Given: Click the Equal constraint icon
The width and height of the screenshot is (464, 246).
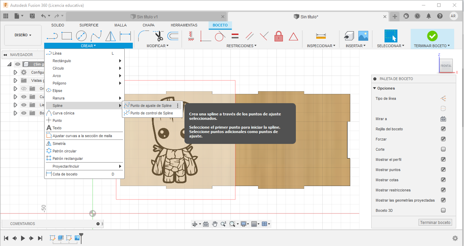Looking at the screenshot, I should coord(235,36).
